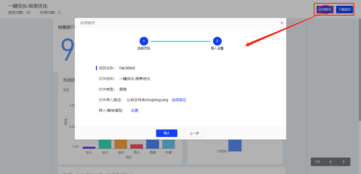Click file type value 报告
361x174 pixels.
click(x=123, y=89)
